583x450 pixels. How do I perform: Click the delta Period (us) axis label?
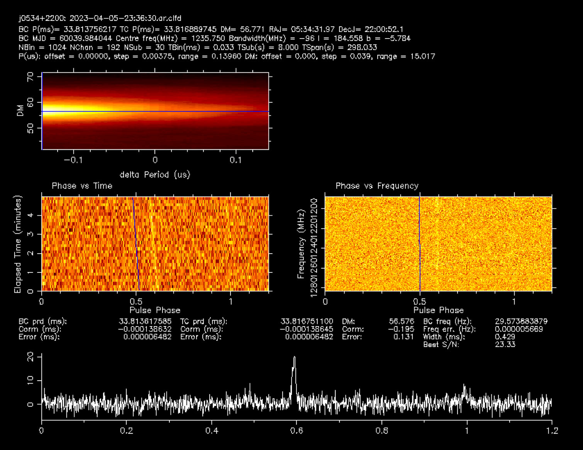[155, 175]
